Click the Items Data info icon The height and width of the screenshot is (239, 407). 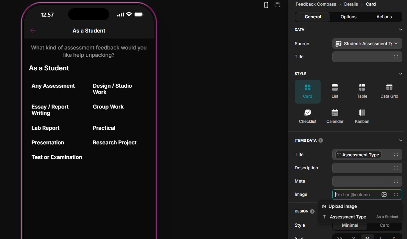321,140
